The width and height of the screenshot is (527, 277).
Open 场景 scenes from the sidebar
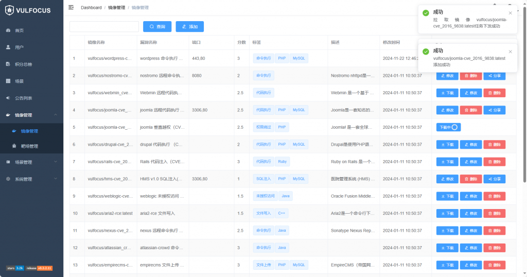coord(19,81)
